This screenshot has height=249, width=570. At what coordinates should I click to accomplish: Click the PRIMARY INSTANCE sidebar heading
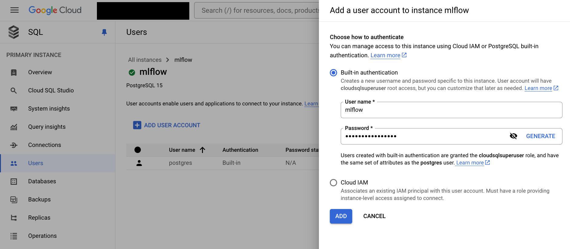[34, 55]
